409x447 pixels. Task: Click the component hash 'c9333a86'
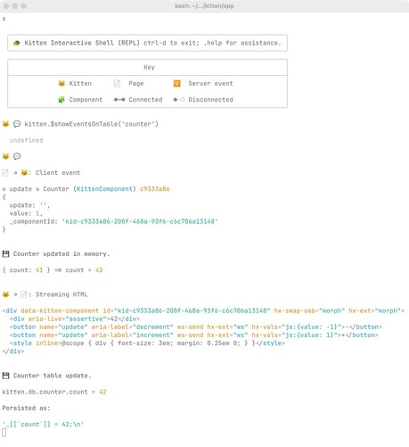[155, 189]
